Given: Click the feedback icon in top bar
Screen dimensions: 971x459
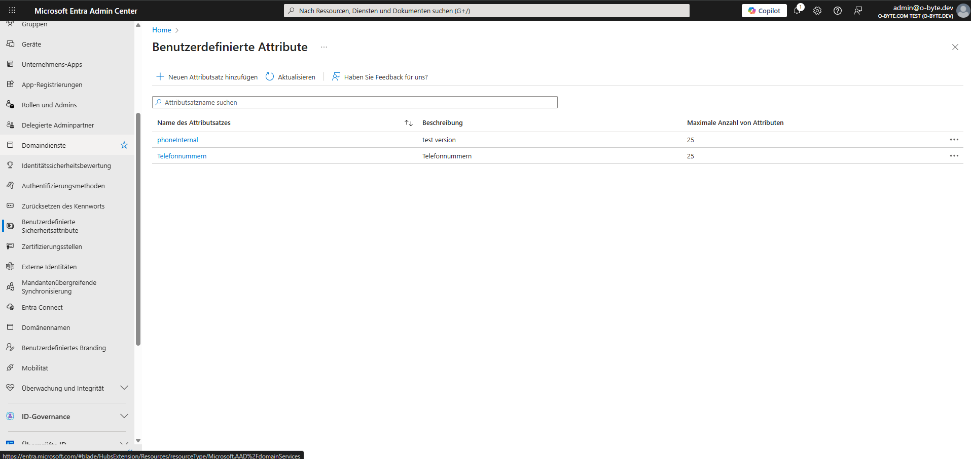Looking at the screenshot, I should (858, 11).
